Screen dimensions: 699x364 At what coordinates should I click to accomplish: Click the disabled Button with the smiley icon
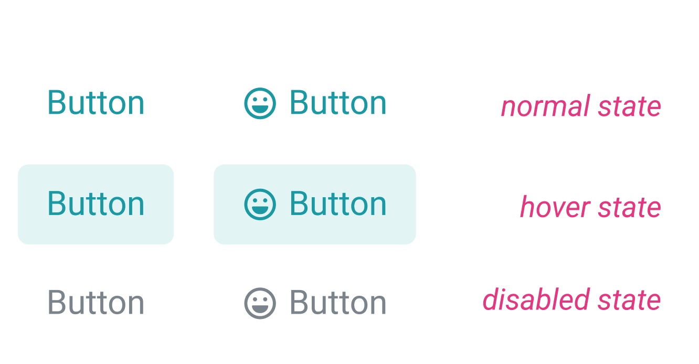click(x=315, y=302)
